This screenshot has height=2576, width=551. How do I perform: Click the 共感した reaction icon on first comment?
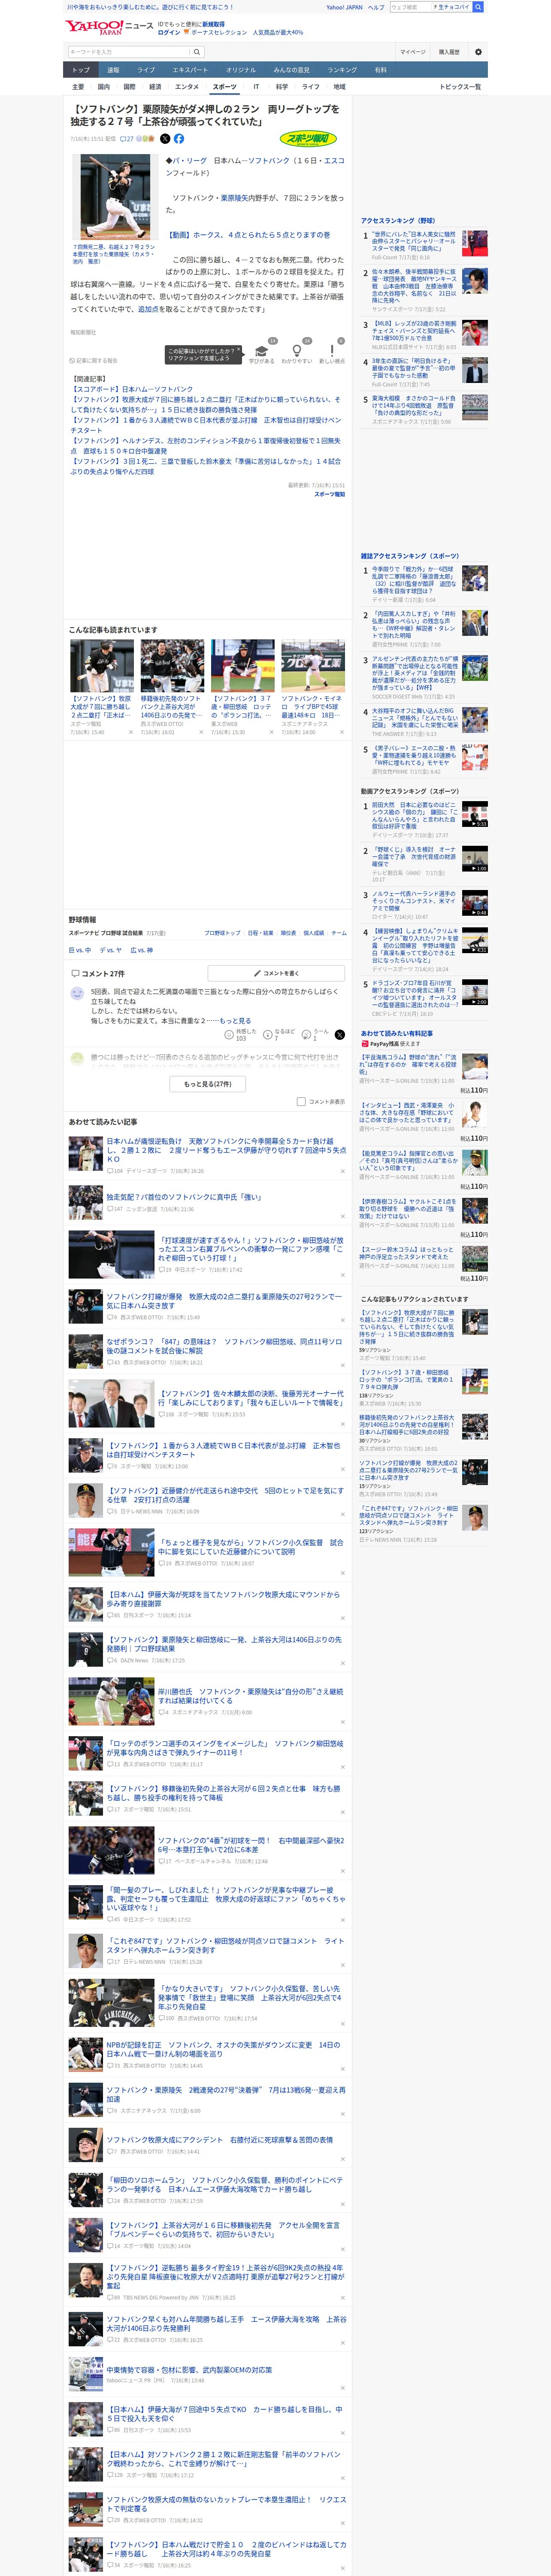[x=229, y=1035]
